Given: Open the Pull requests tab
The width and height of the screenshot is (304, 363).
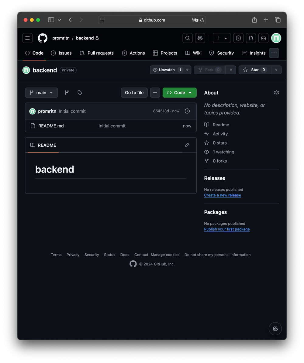Looking at the screenshot, I should click(x=97, y=53).
